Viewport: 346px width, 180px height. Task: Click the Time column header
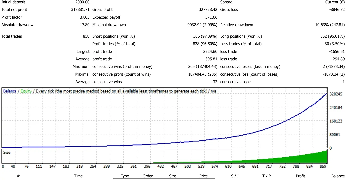click(78, 176)
